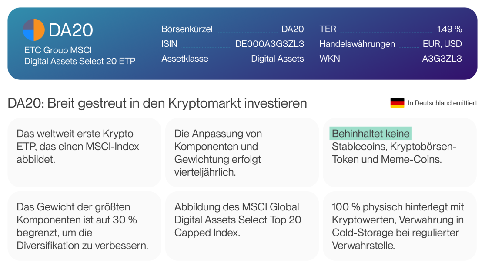This screenshot has height=272, width=485.
Task: Open the MSCI Global Digital Assets index card
Action: pos(242,226)
